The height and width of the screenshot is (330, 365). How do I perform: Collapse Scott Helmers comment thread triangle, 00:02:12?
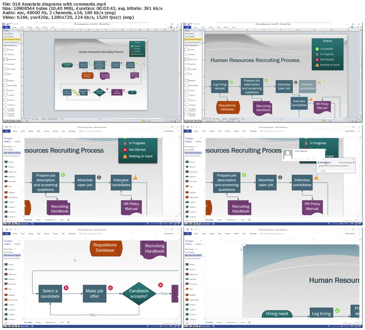[318, 163]
